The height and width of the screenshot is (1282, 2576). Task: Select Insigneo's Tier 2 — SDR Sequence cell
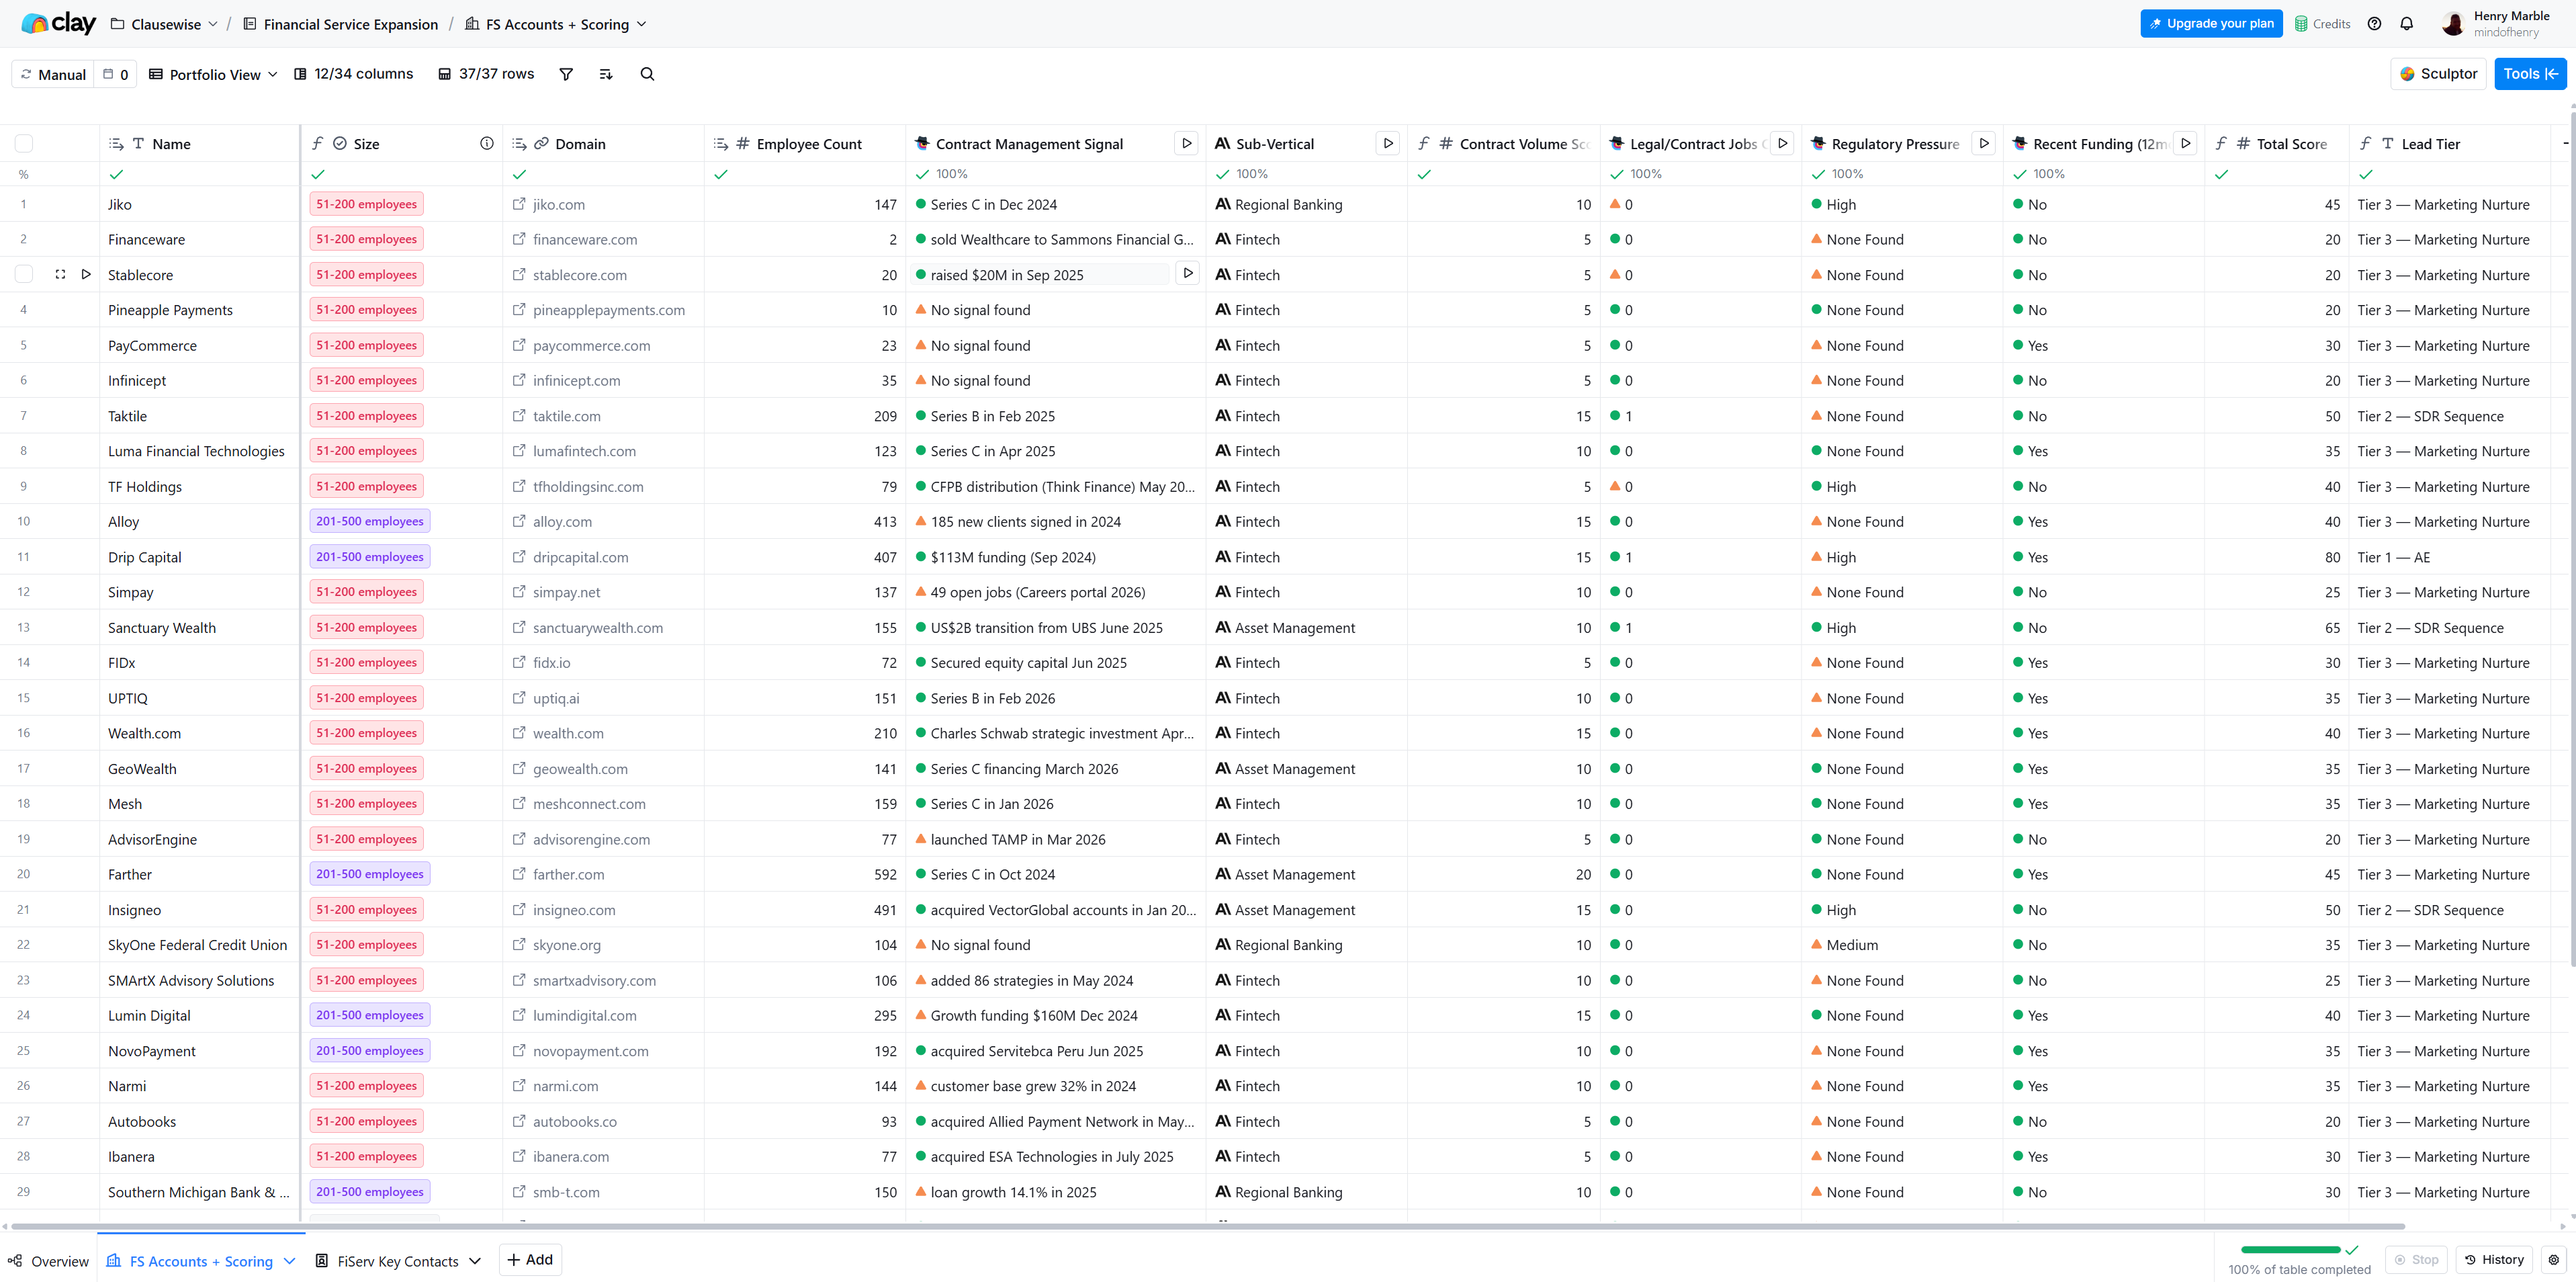click(2448, 910)
